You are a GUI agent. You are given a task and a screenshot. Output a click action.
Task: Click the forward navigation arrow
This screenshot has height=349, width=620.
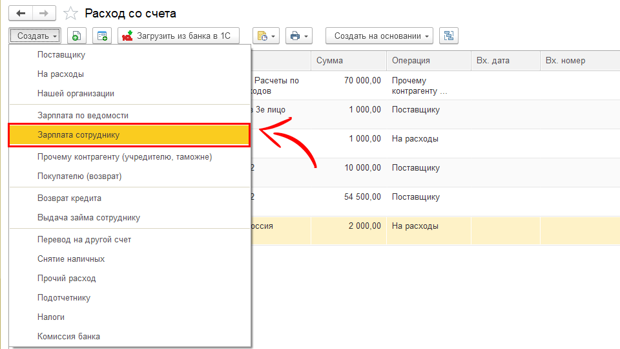(44, 13)
